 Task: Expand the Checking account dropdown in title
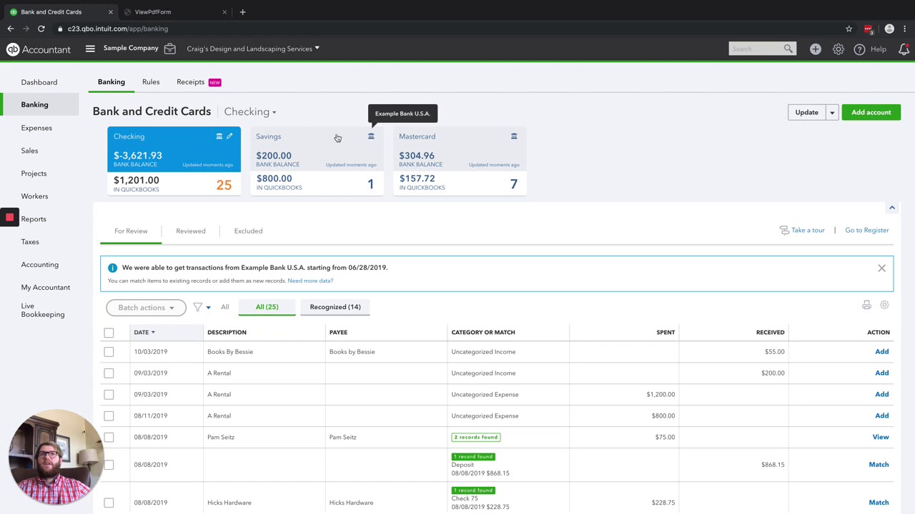[x=250, y=111]
